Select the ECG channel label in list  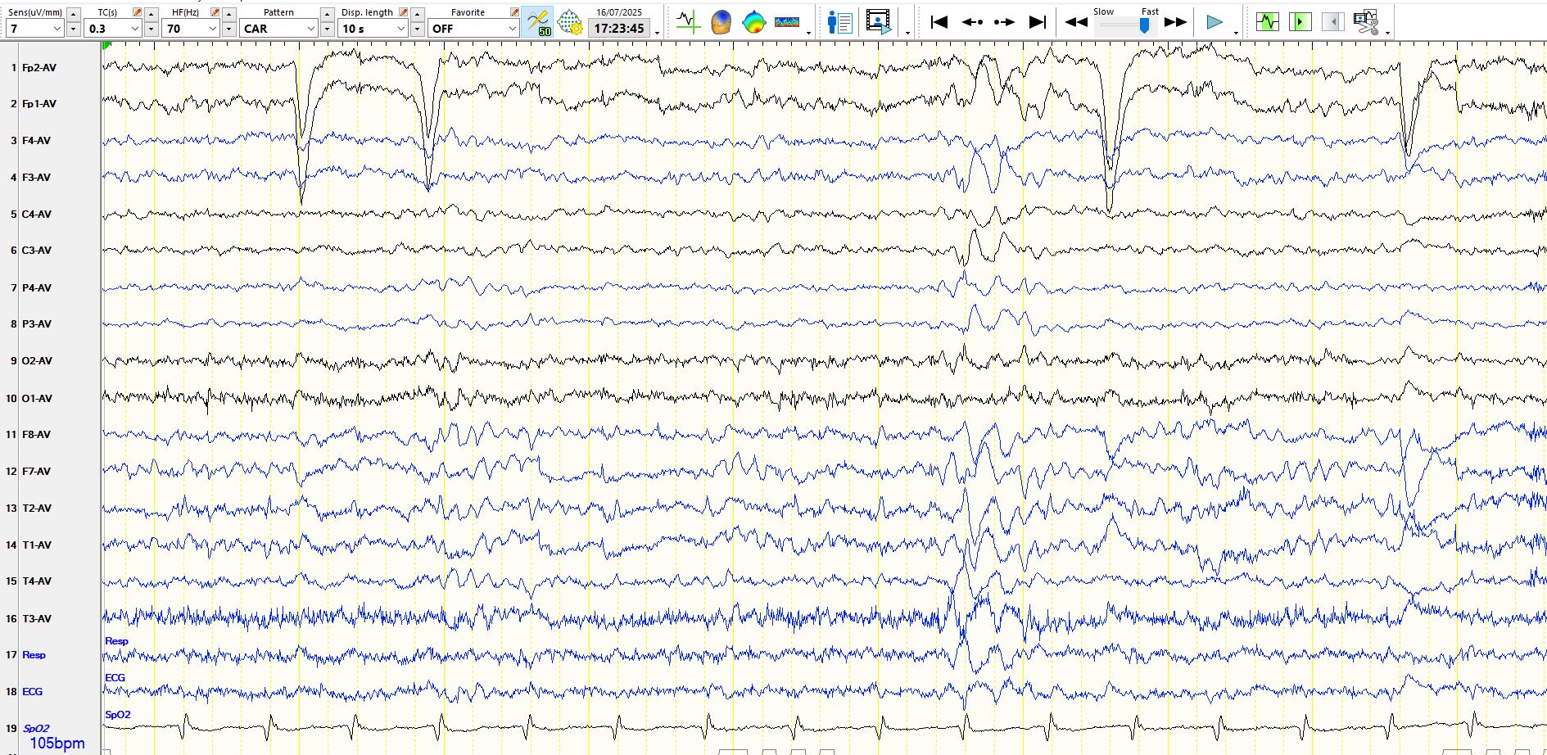[x=32, y=692]
